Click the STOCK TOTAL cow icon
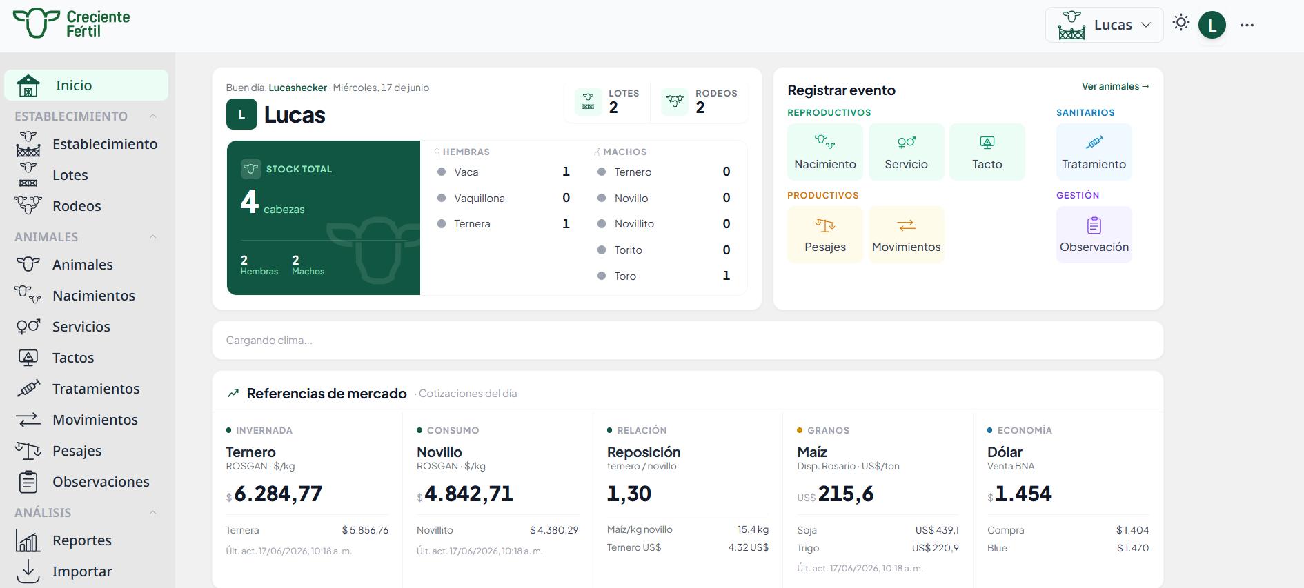 [251, 169]
